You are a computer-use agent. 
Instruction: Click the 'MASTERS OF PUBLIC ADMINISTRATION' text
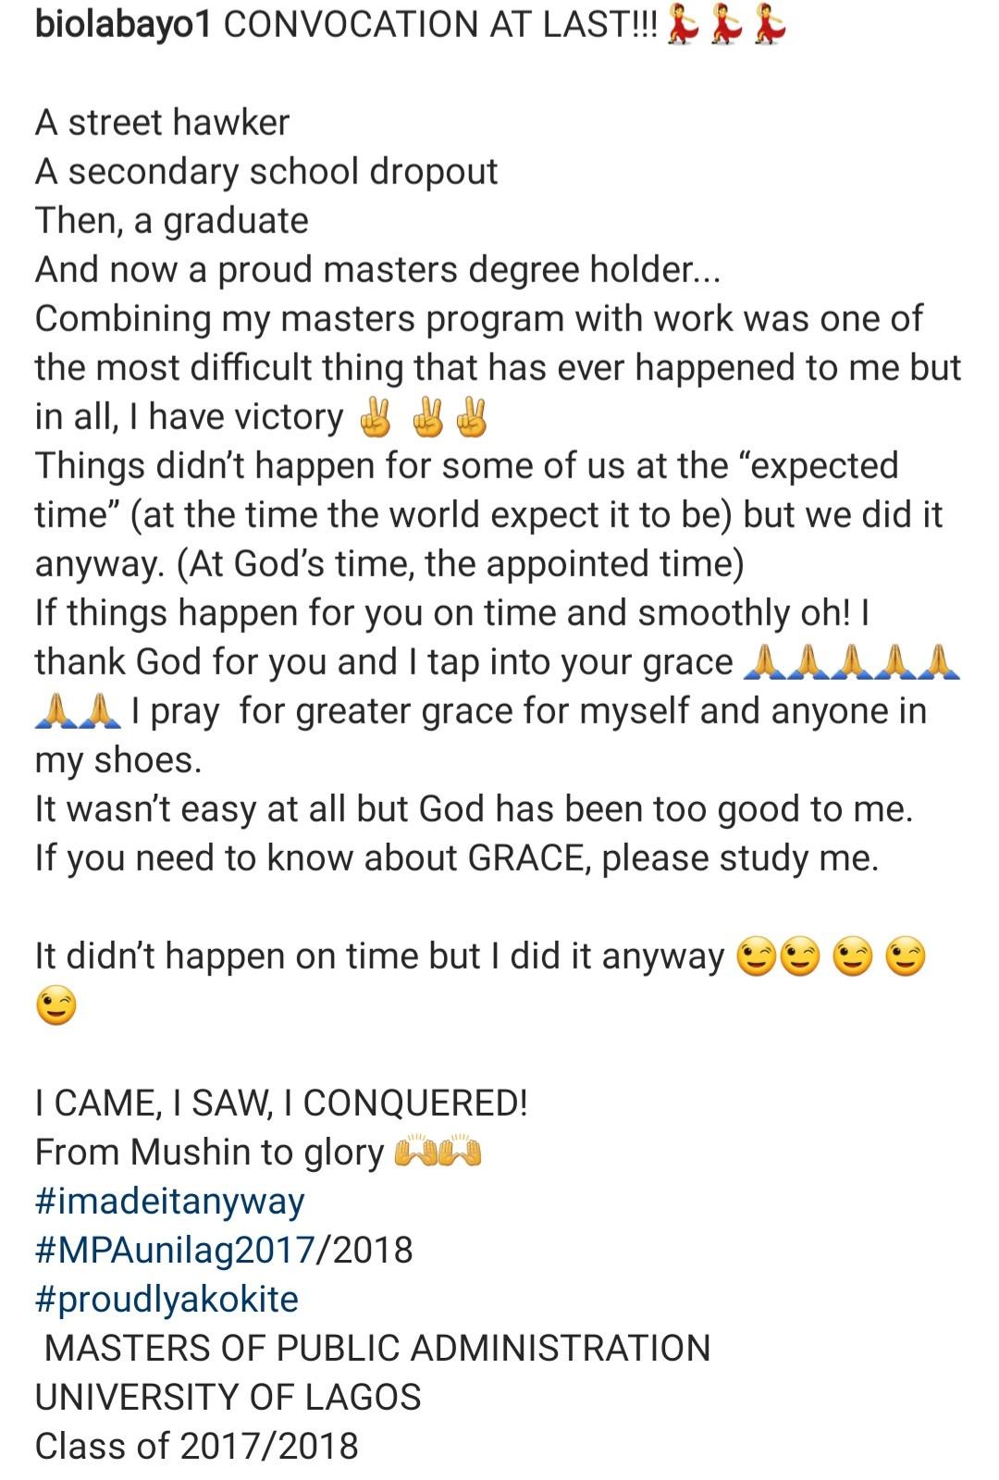(x=377, y=1348)
